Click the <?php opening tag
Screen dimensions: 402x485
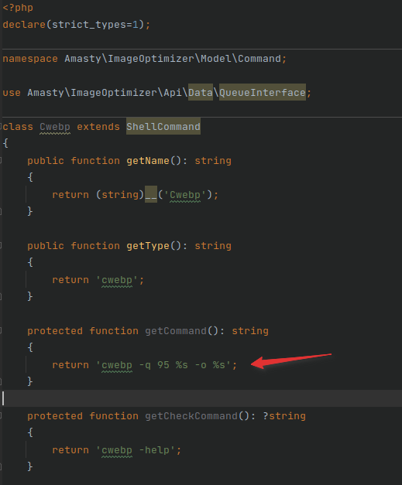pyautogui.click(x=18, y=8)
